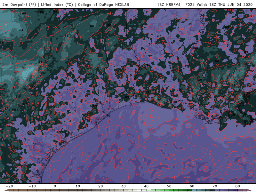256x192 pixels.
Task: Click the 'F024 Valid: 18Z THU JUN 04 2020' text
Action: (x=219, y=4)
